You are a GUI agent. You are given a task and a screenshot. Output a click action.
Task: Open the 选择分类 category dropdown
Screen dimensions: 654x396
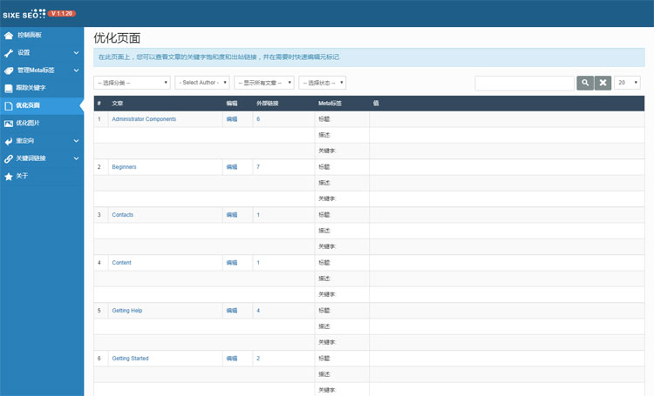pos(132,83)
